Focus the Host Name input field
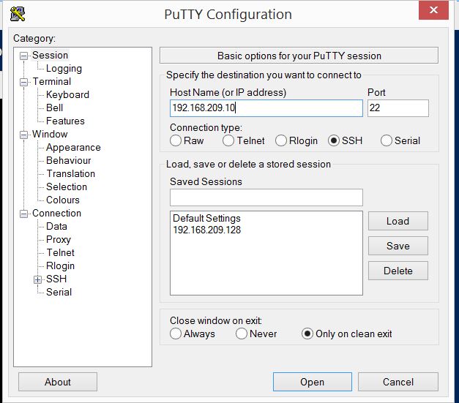The height and width of the screenshot is (403, 459). tap(266, 108)
